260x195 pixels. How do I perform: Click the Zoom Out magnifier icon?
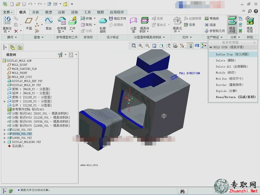pos(148,46)
